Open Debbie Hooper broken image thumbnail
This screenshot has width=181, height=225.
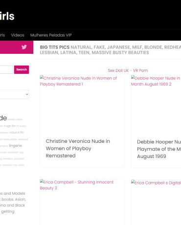click(156, 81)
